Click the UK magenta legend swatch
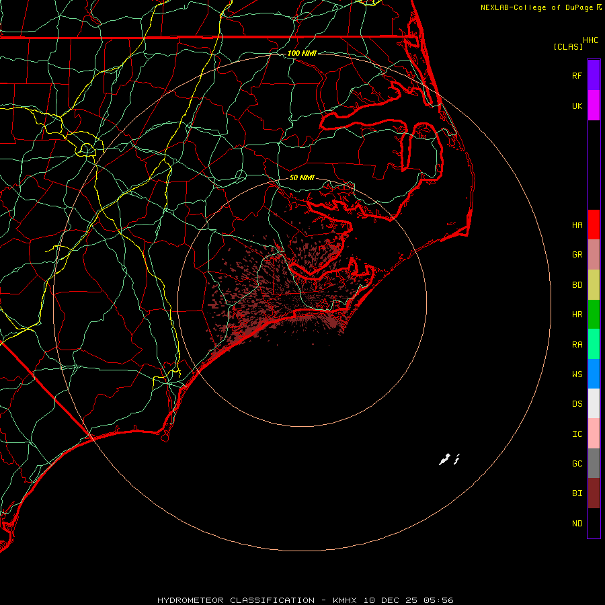 click(594, 106)
